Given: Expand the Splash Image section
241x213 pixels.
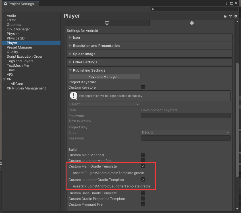Looking at the screenshot, I should 149,54.
